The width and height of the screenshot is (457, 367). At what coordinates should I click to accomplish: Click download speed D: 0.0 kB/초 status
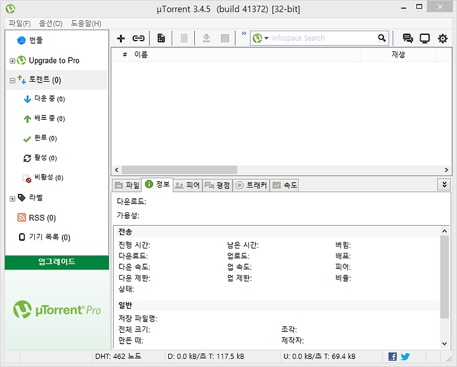(x=206, y=356)
